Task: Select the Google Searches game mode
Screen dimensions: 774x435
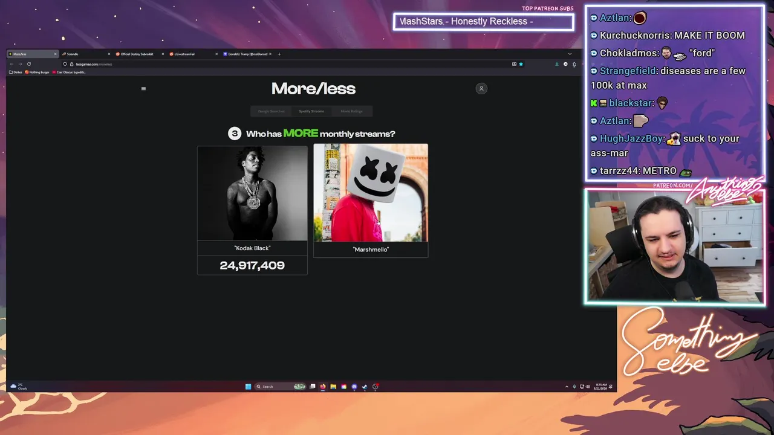Action: 272,111
